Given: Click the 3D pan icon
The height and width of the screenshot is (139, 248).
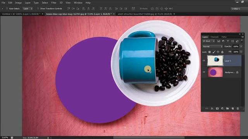Looking at the screenshot, I should coord(162,8).
